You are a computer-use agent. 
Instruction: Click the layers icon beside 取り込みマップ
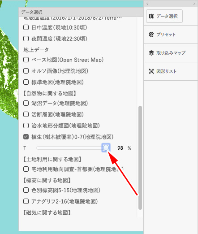point(151,53)
